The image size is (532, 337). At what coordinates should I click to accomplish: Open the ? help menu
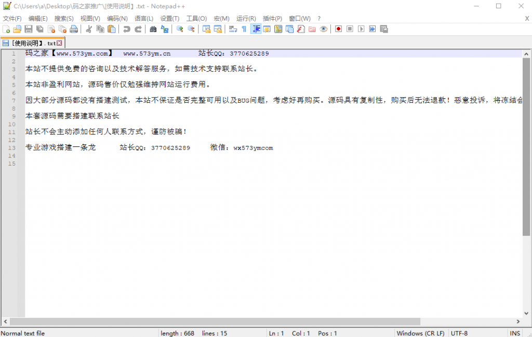click(x=319, y=19)
